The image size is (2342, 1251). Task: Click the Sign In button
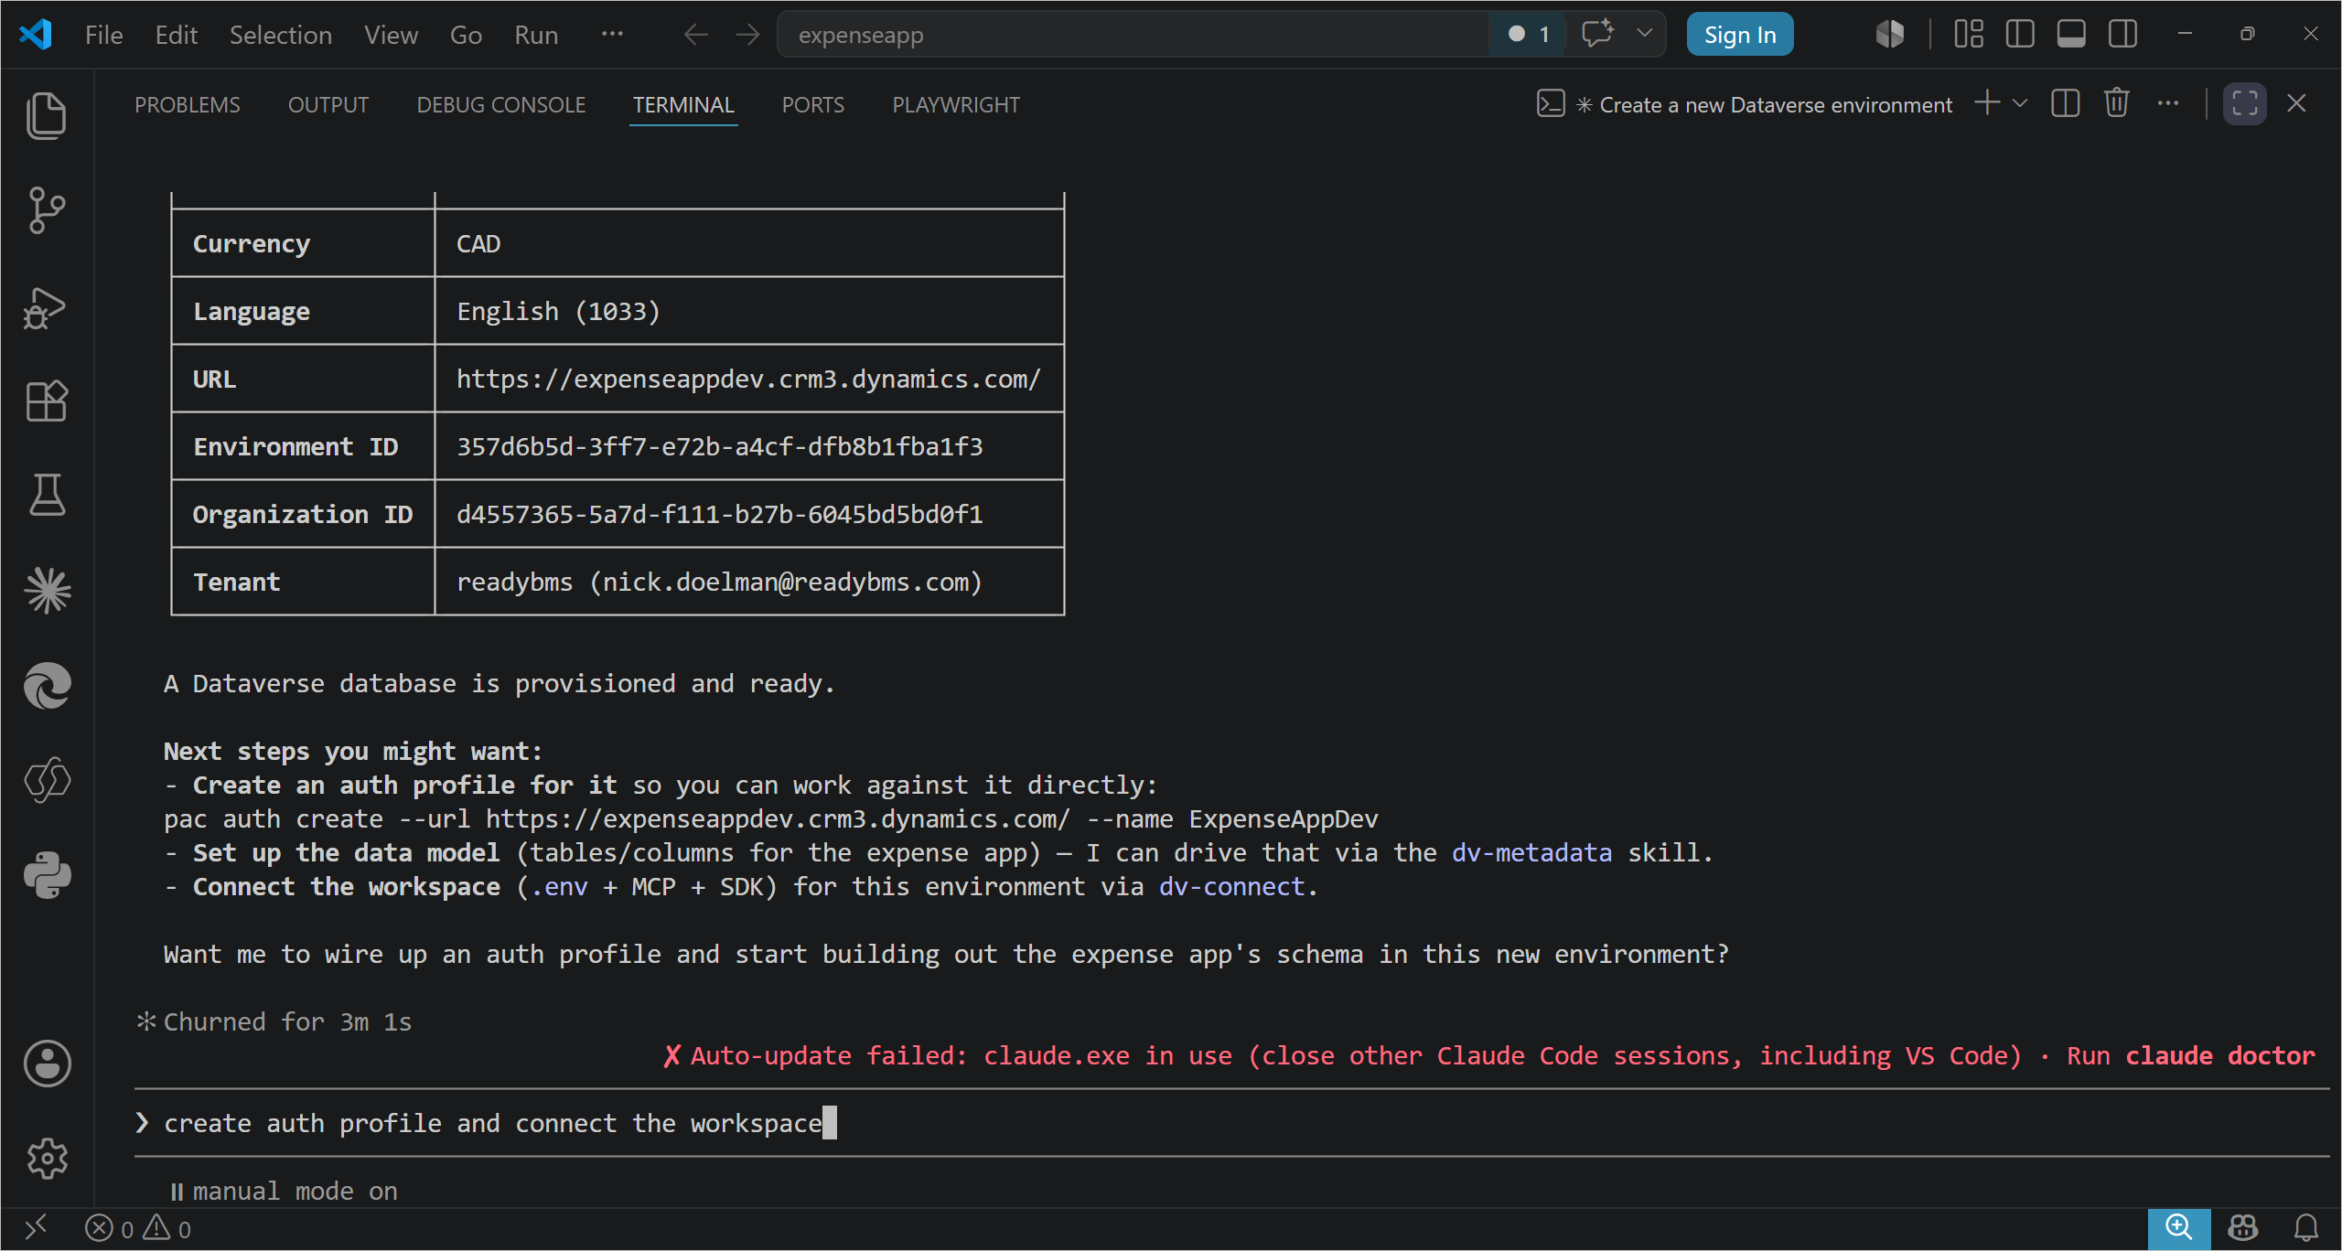pyautogui.click(x=1739, y=35)
